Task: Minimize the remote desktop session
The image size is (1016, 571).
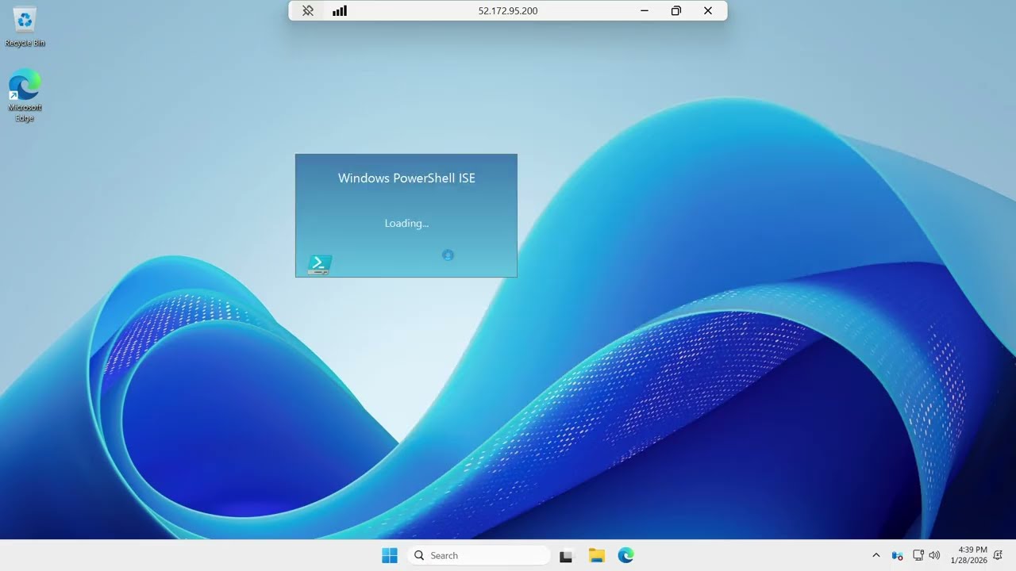Action: 645,11
